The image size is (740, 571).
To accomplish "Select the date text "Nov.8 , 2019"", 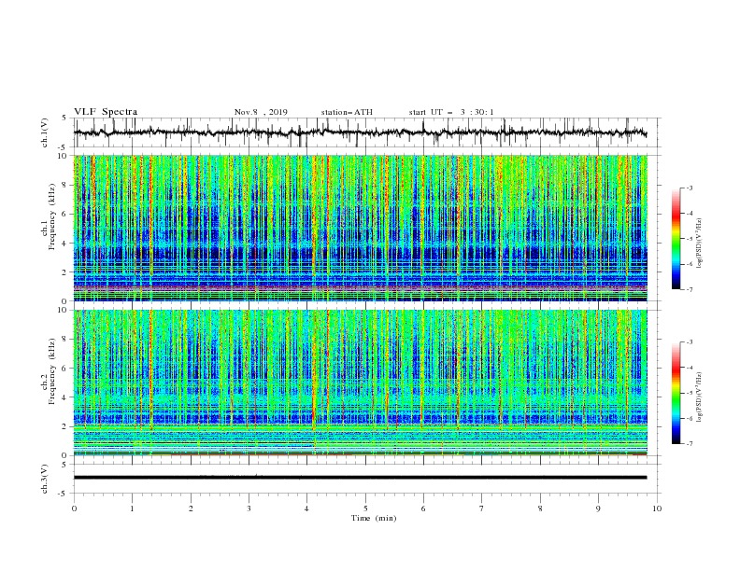I will (x=261, y=112).
